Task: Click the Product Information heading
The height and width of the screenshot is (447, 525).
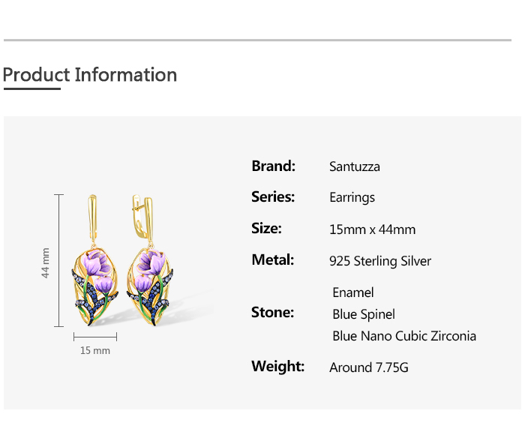Action: pyautogui.click(x=90, y=75)
